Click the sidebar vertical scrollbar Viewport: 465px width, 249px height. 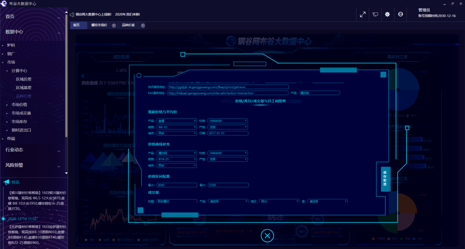point(66,76)
